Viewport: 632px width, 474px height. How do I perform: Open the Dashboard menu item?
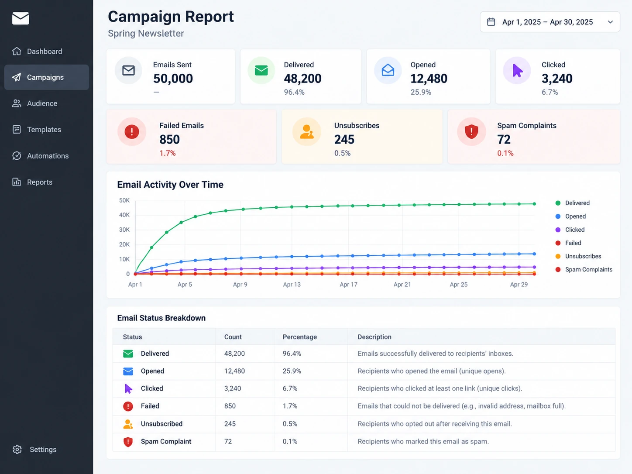47,52
